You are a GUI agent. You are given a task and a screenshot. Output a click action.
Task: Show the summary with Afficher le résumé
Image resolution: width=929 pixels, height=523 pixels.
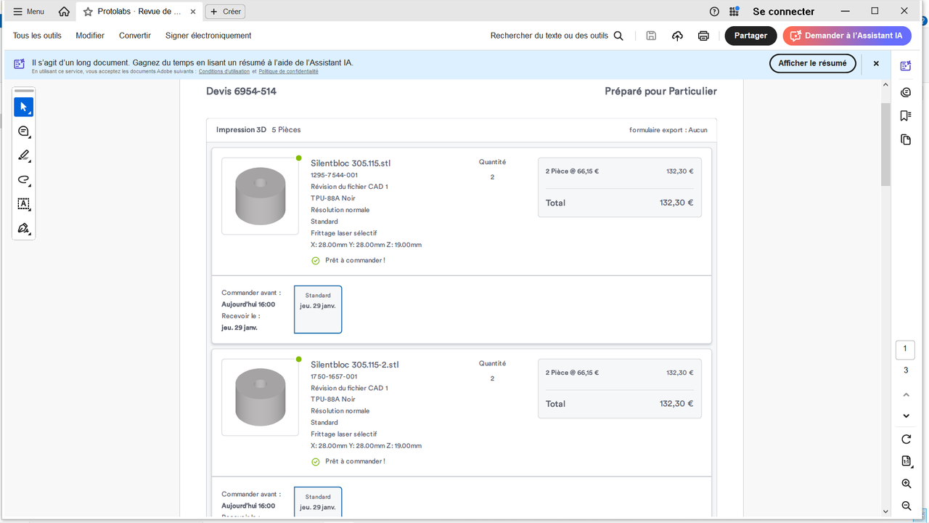point(812,63)
